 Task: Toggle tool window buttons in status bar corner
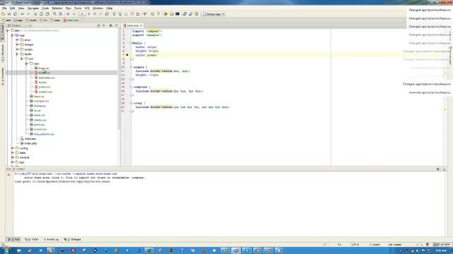click(3, 245)
